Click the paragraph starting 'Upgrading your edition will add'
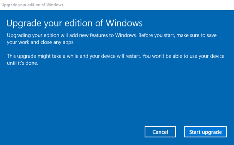234x145 pixels. (x=112, y=39)
